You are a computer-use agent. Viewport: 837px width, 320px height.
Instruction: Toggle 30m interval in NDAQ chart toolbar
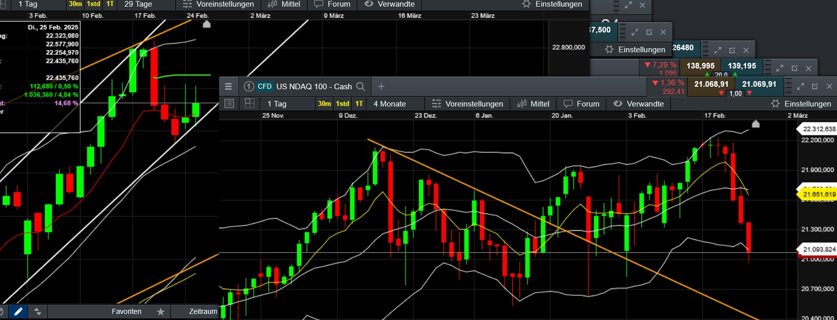324,103
